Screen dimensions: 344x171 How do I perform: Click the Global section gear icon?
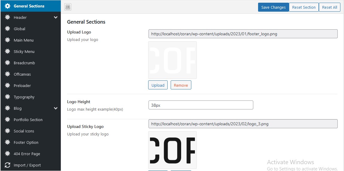(x=7, y=29)
